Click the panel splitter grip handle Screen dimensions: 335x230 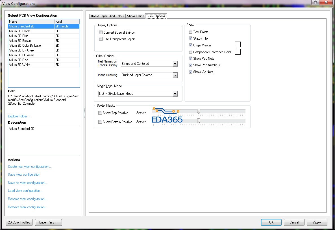coord(84,113)
